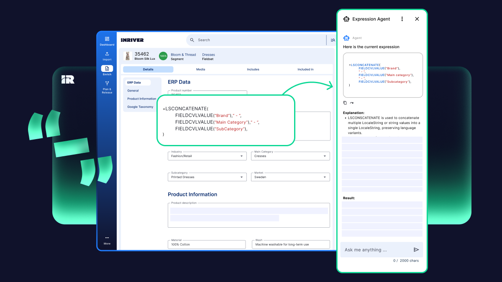Expand the Subcategory dropdown
Image resolution: width=502 pixels, height=282 pixels.
(x=241, y=177)
